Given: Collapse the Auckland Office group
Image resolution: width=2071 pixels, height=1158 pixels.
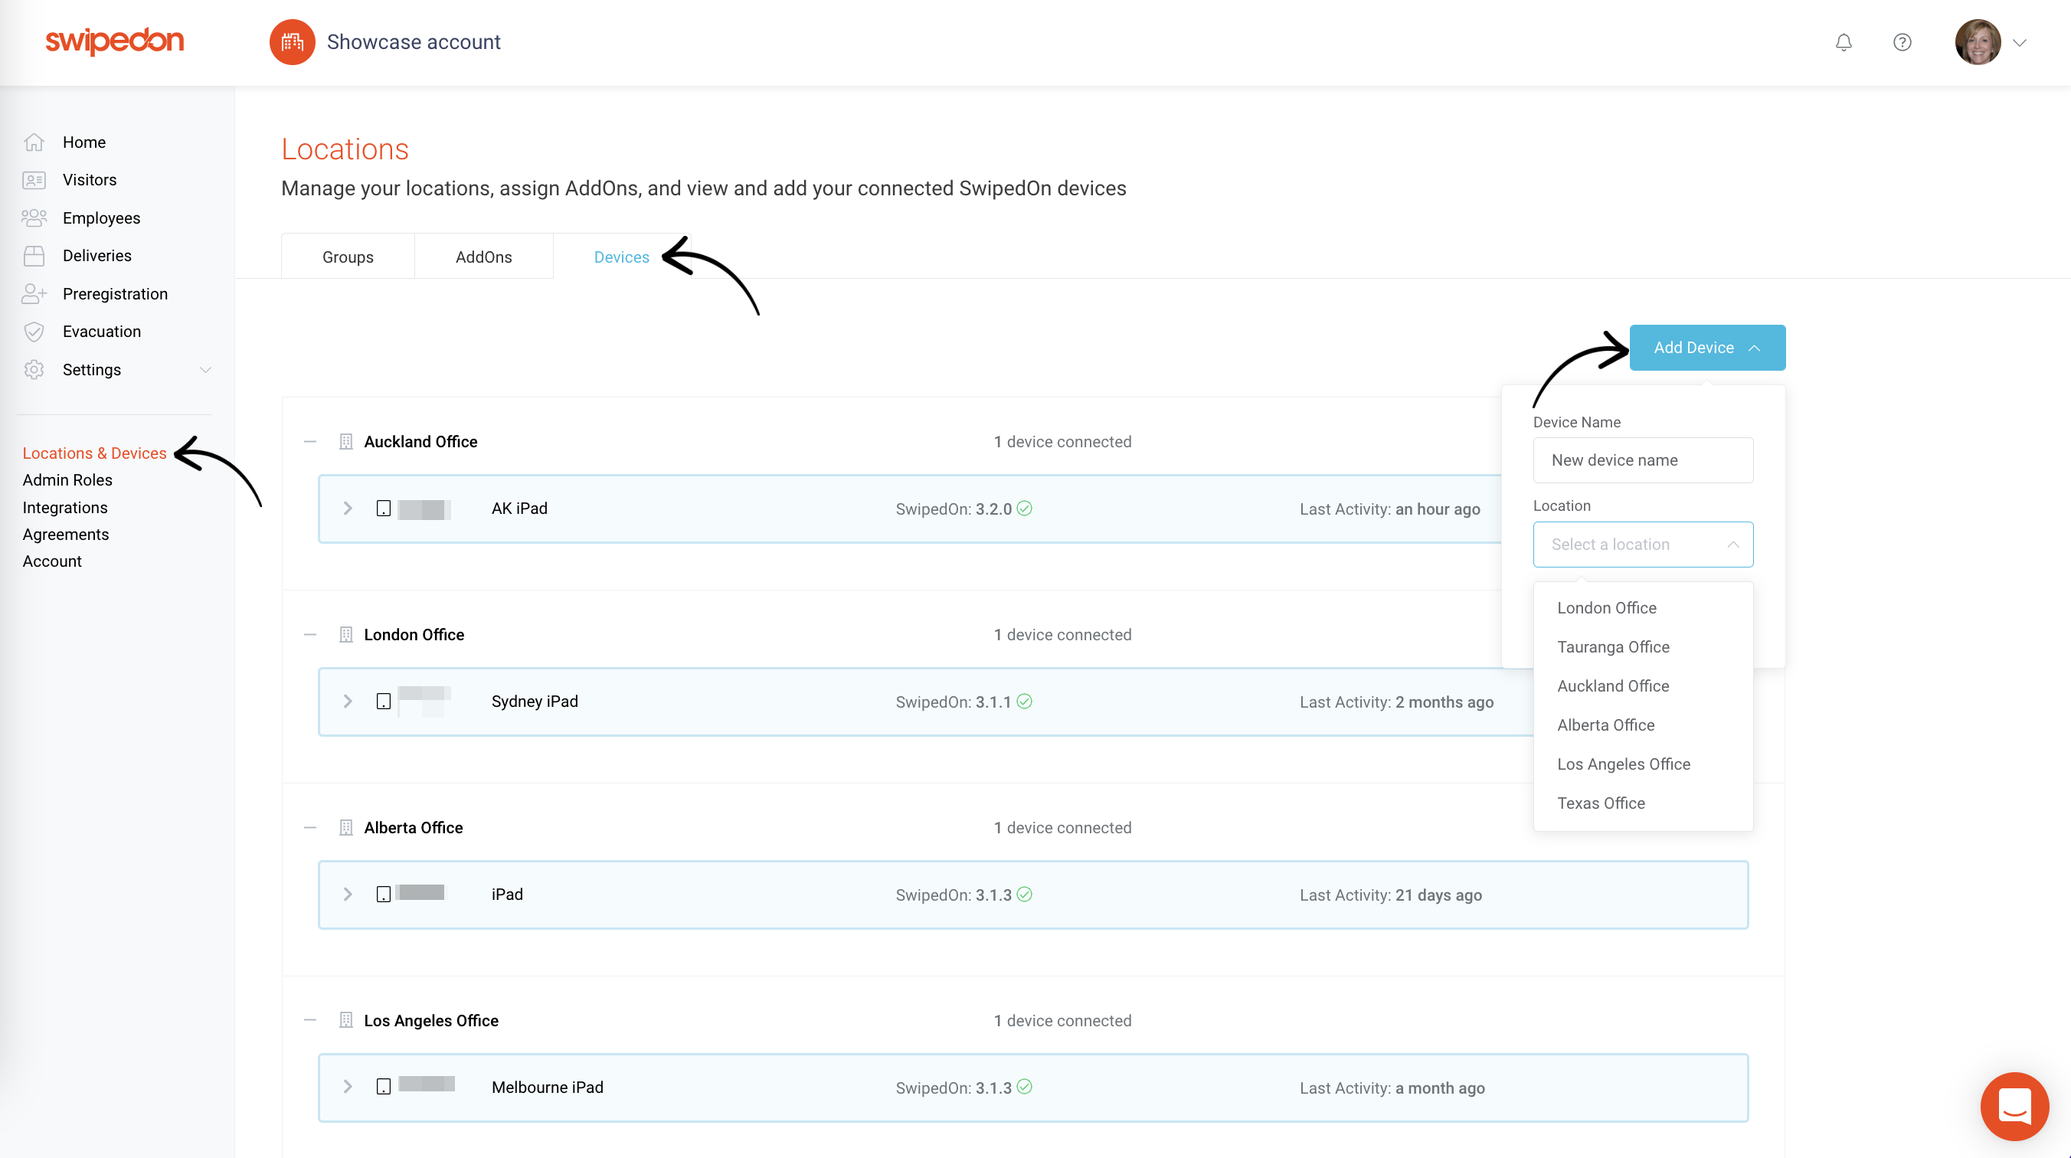Looking at the screenshot, I should (x=310, y=441).
